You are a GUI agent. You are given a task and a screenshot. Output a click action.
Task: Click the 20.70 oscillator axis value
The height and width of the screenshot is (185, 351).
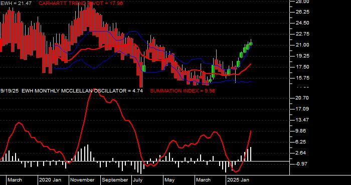303,97
